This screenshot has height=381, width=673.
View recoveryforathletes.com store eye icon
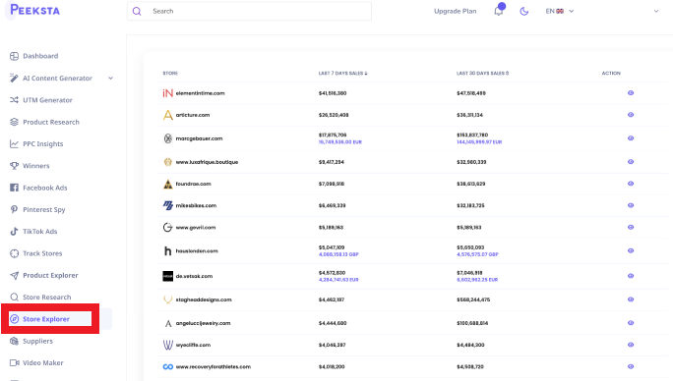coord(631,367)
